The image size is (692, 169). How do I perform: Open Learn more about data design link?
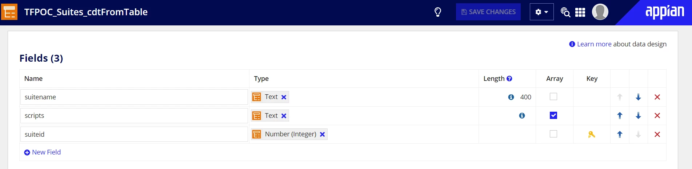[594, 44]
